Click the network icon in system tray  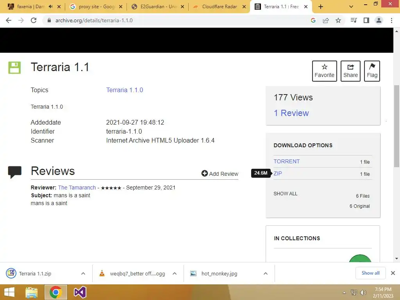click(354, 293)
